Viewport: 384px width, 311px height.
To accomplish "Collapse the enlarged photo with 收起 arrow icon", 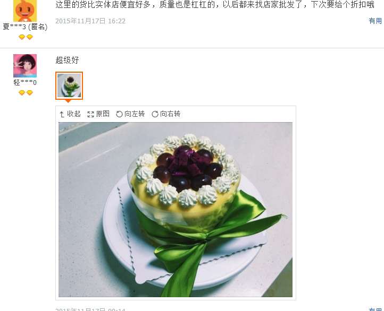I will pos(62,114).
